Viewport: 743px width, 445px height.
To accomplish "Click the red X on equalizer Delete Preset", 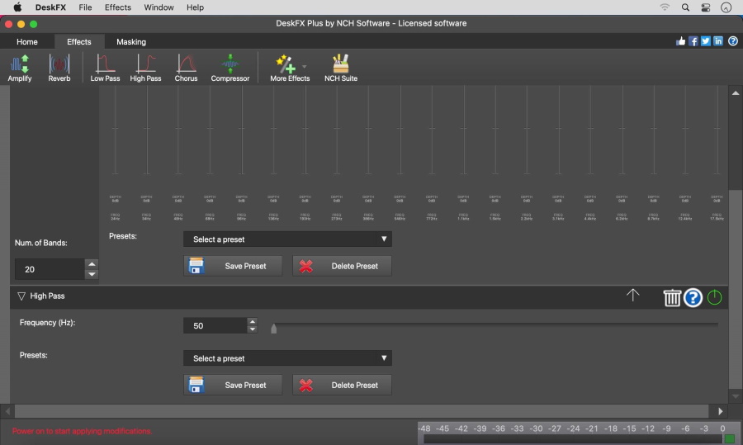I will point(306,267).
